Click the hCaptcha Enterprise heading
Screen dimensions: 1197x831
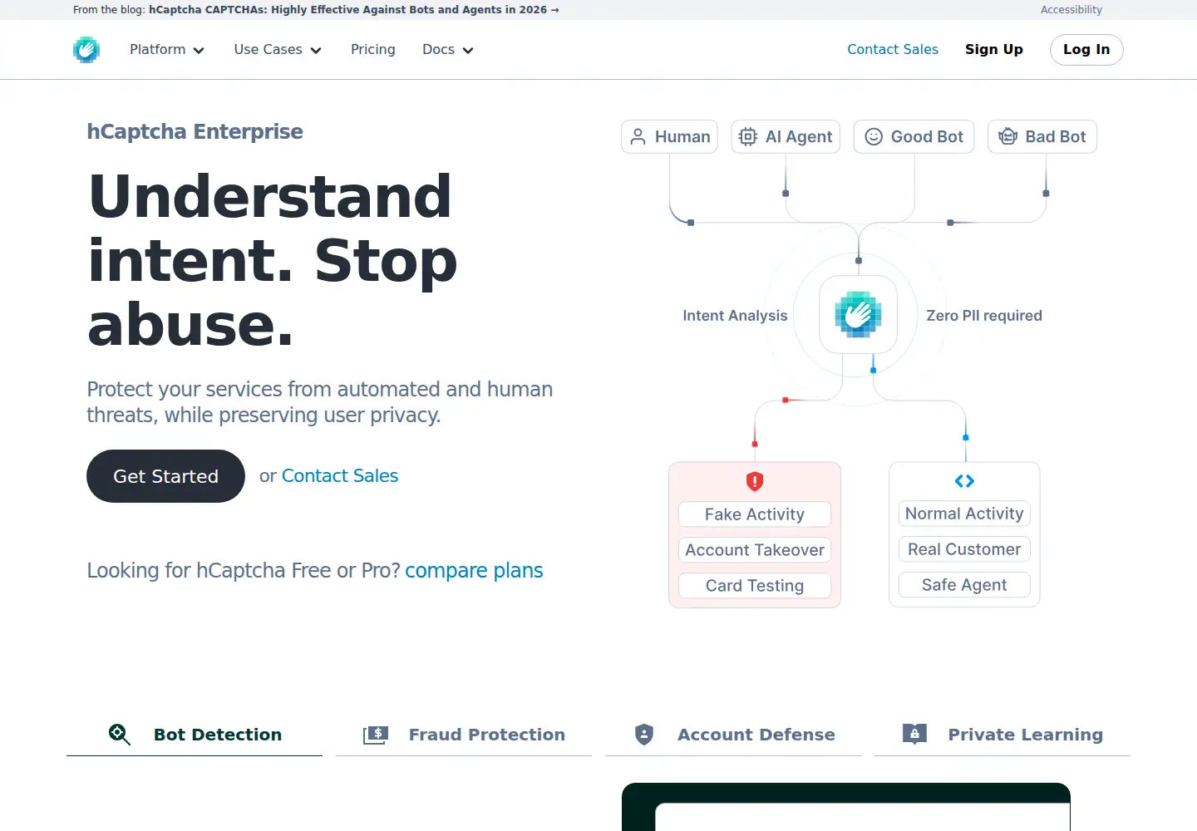pyautogui.click(x=195, y=132)
